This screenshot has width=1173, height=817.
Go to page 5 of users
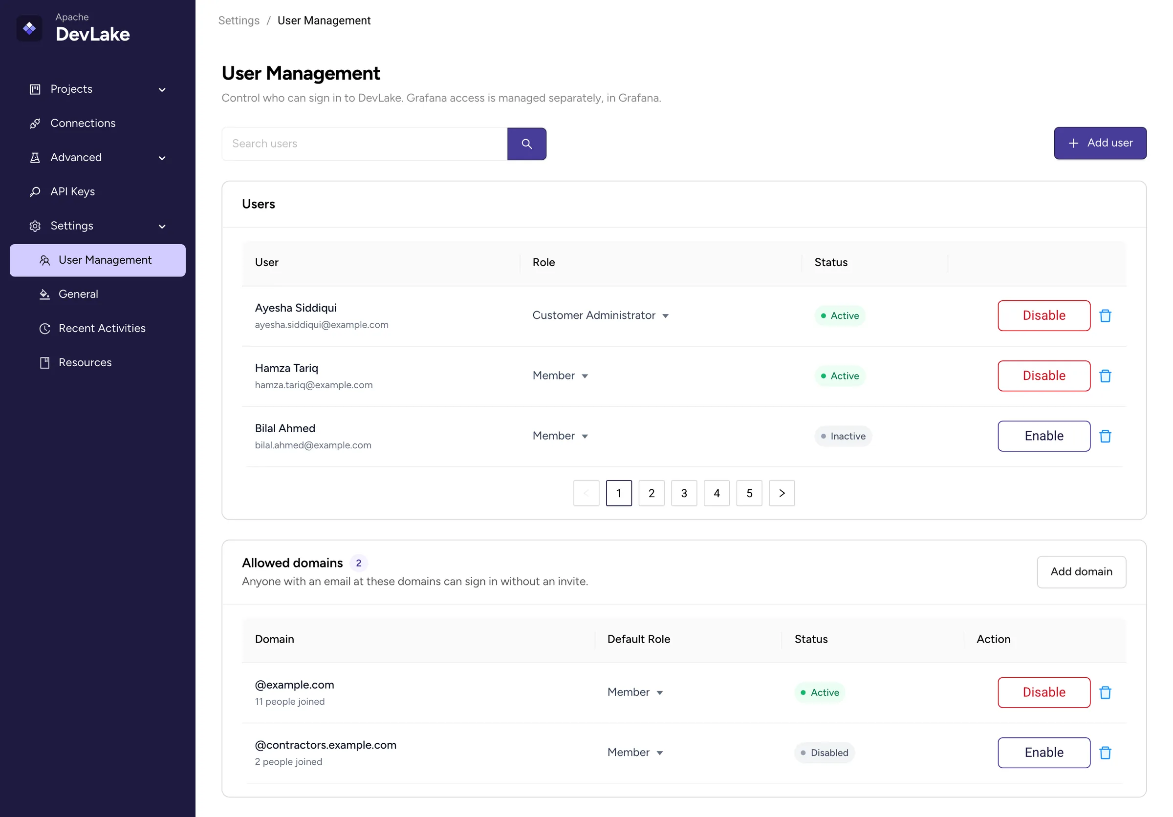(749, 493)
